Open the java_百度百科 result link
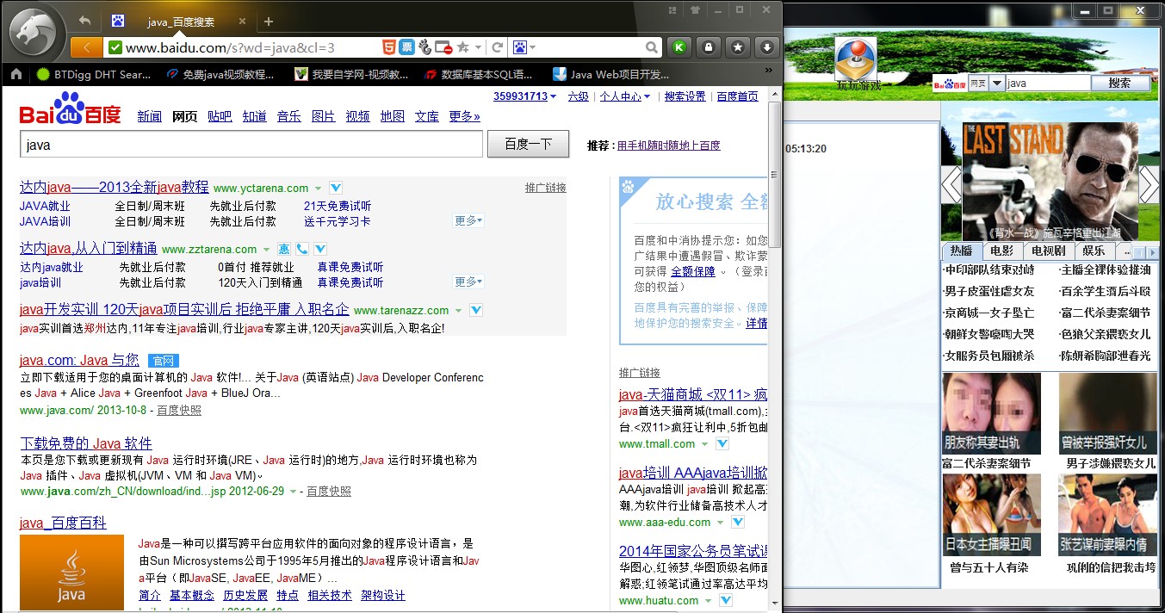Viewport: 1165px width, 613px height. [x=63, y=523]
